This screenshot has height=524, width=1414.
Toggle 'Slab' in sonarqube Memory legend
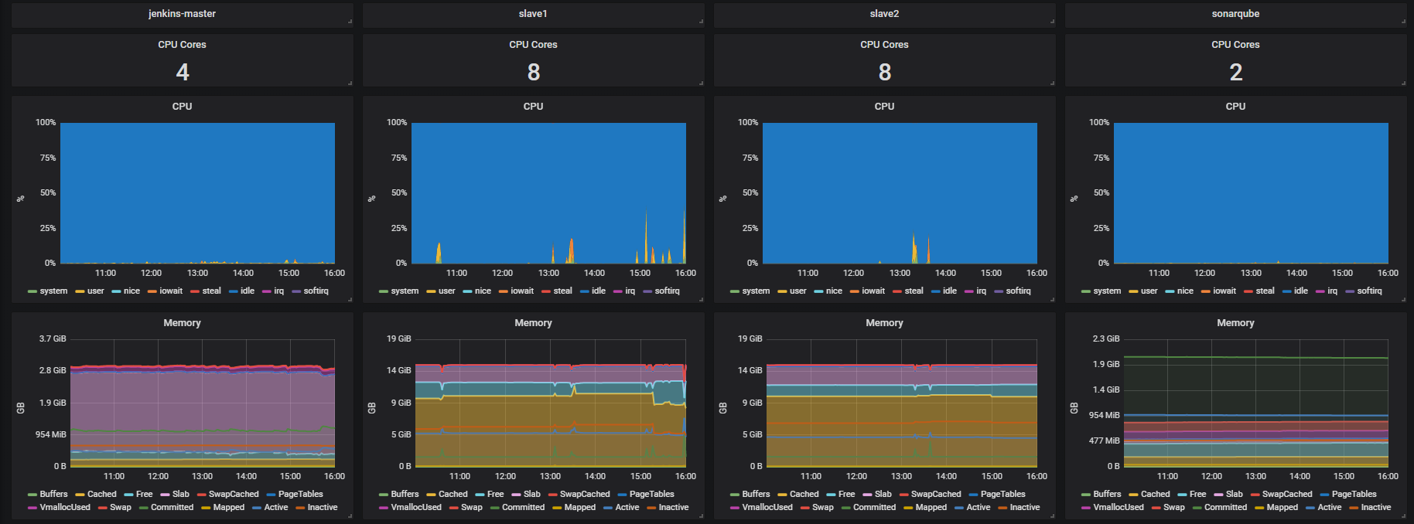tap(1235, 495)
